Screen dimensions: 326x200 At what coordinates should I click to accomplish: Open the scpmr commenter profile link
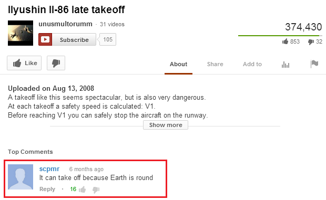[49, 169]
